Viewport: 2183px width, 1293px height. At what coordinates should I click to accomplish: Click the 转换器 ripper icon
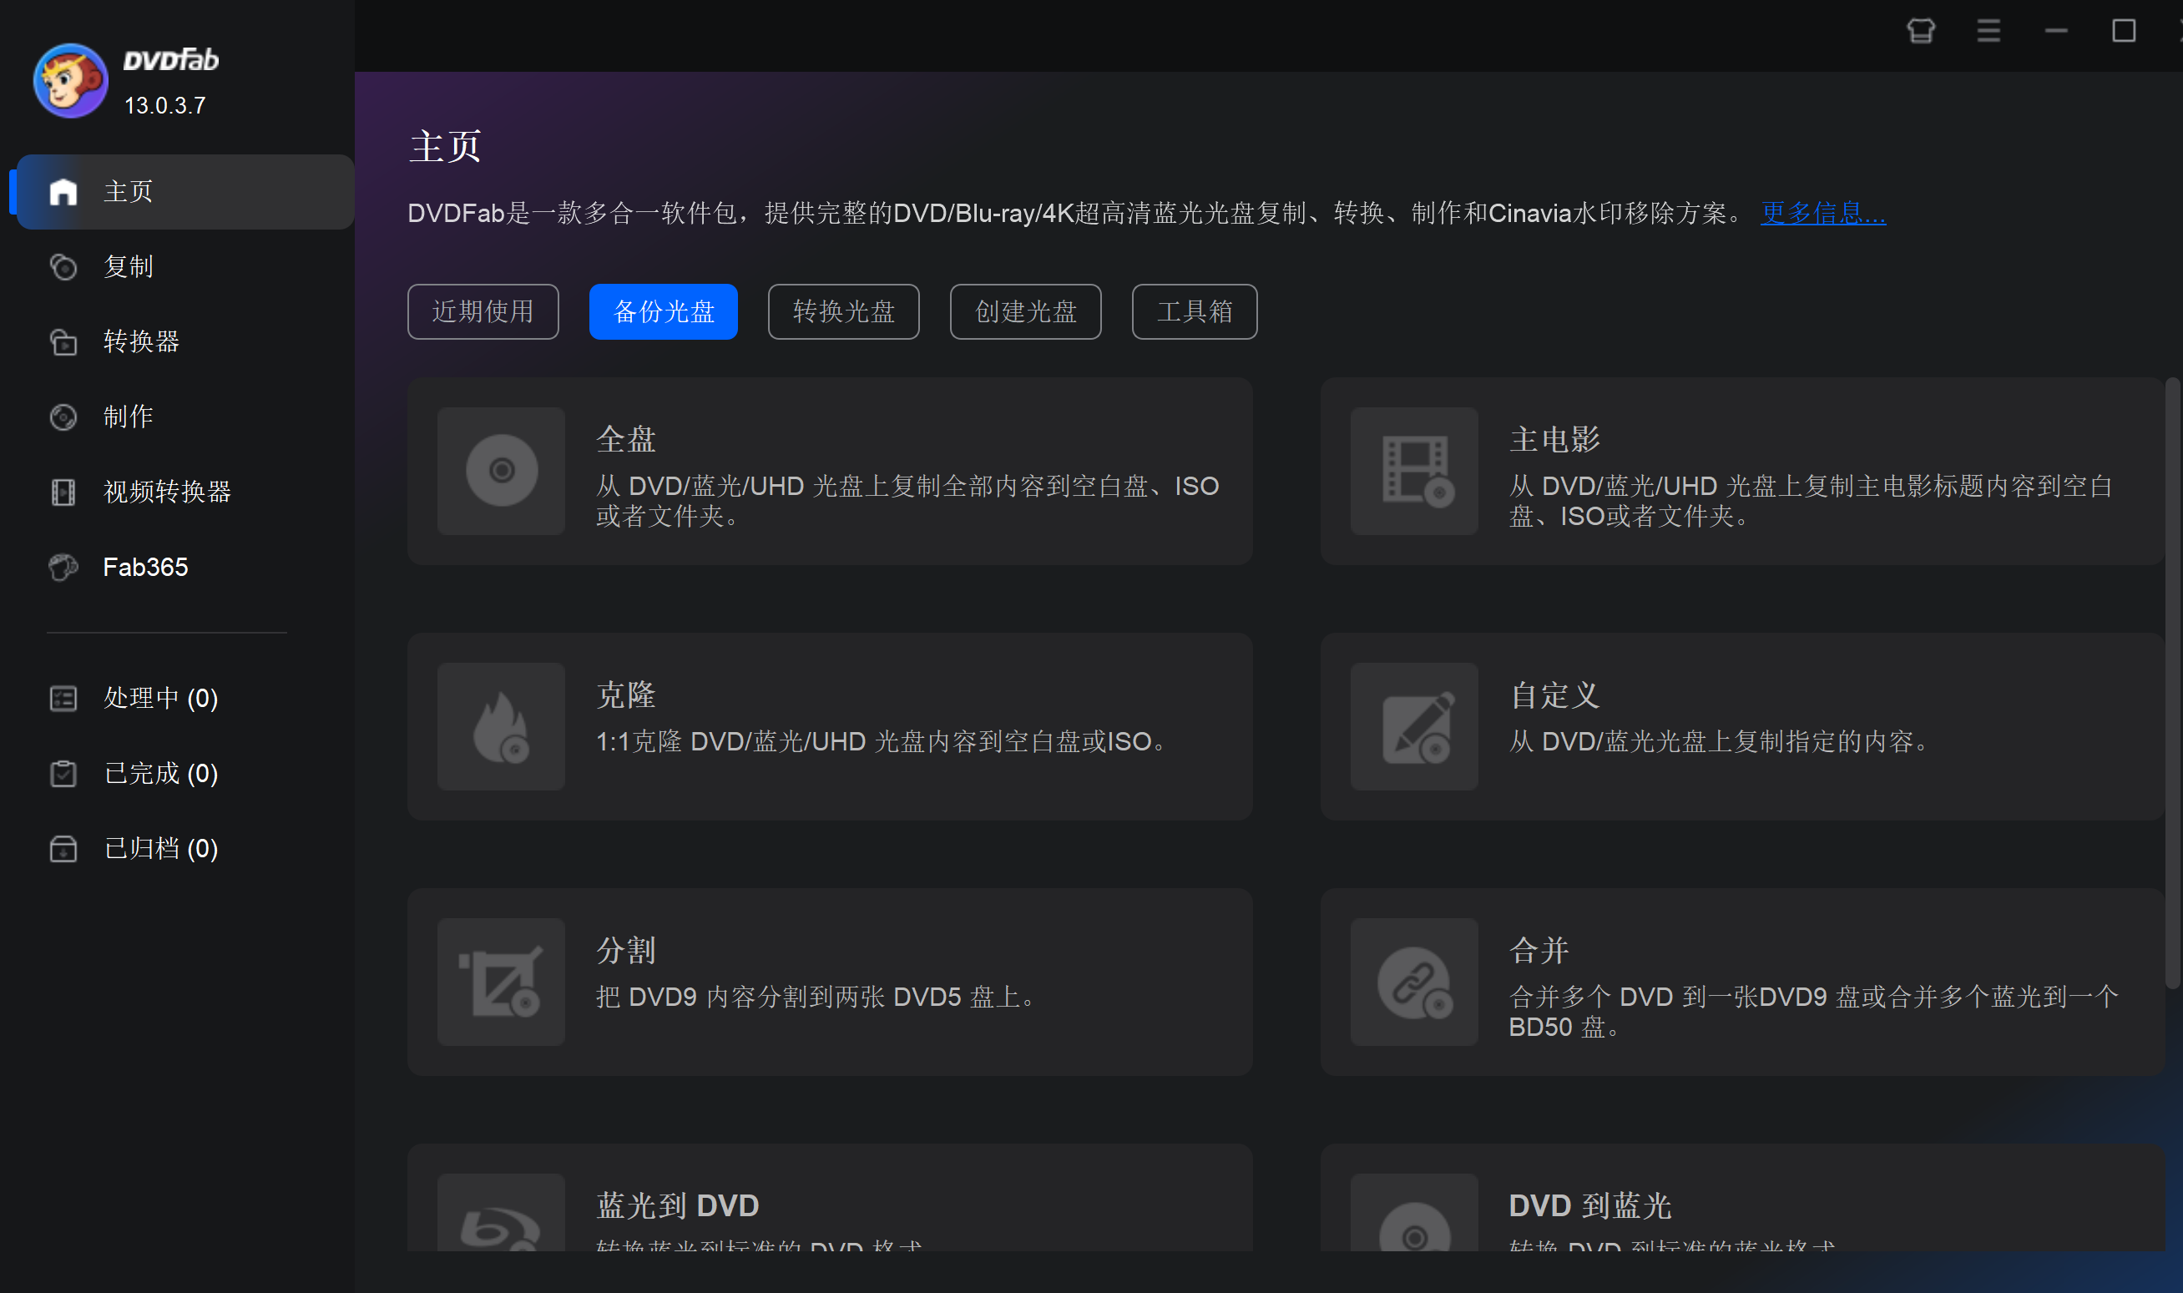[63, 341]
